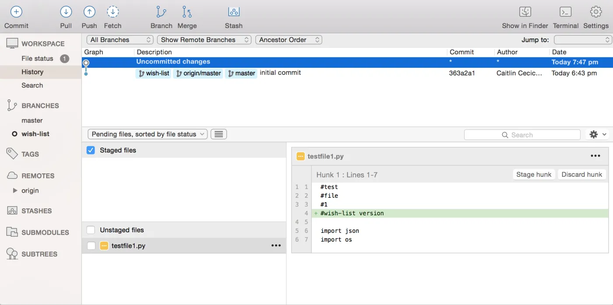Check the Unstaged files checkbox
This screenshot has height=305, width=613.
(91, 230)
